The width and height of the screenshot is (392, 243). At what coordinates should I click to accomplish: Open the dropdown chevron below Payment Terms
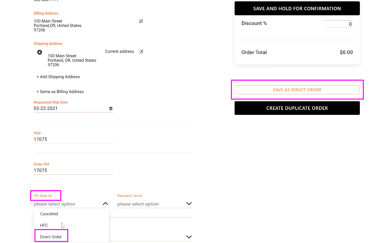click(189, 237)
